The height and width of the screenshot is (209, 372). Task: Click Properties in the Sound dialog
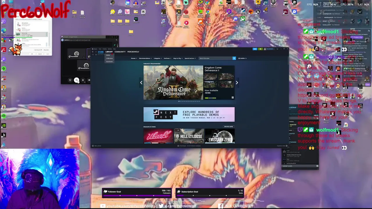click(46, 50)
